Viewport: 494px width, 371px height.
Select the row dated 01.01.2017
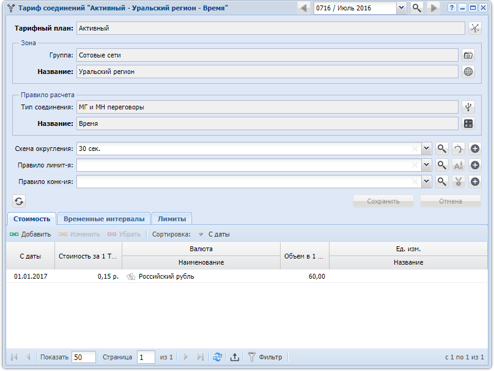[x=246, y=276]
